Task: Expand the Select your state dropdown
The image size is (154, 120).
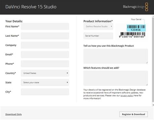Action: coord(45,83)
